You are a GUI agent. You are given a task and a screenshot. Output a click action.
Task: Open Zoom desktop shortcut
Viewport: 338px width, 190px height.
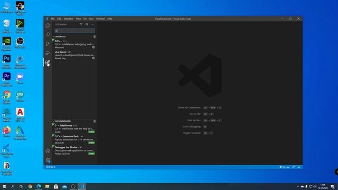[20, 79]
